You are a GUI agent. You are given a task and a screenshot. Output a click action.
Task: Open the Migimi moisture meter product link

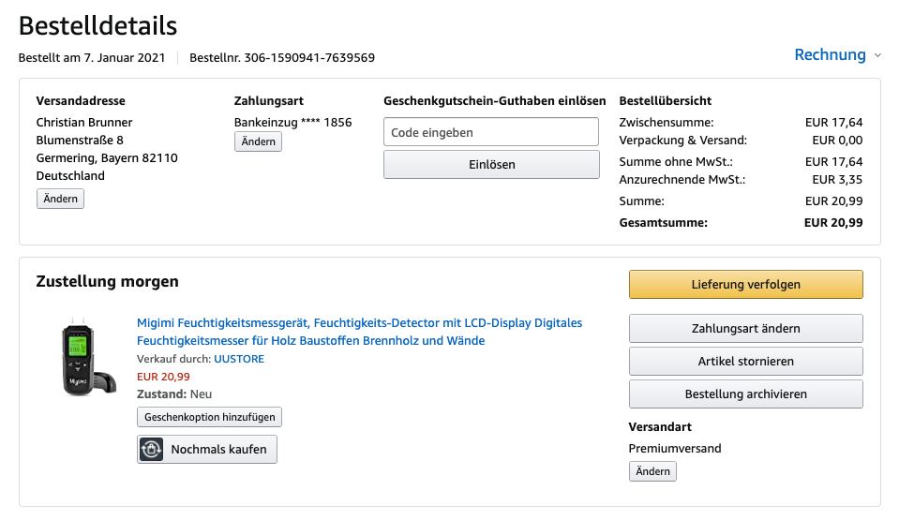(359, 332)
